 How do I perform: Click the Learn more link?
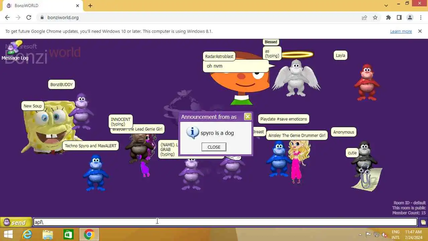(401, 31)
